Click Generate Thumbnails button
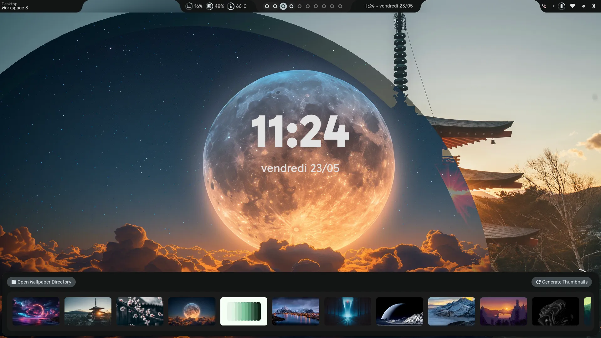This screenshot has width=601, height=338. click(562, 282)
